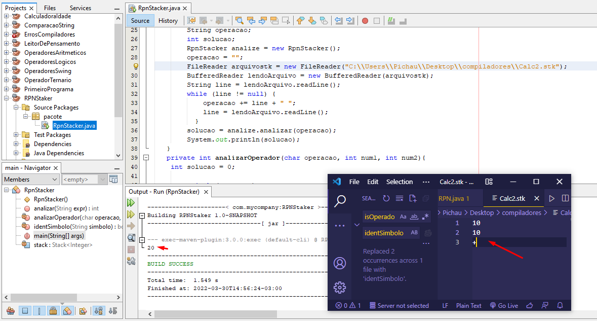The width and height of the screenshot is (597, 321).
Task: Open VS Code Accounts icon
Action: point(340,263)
